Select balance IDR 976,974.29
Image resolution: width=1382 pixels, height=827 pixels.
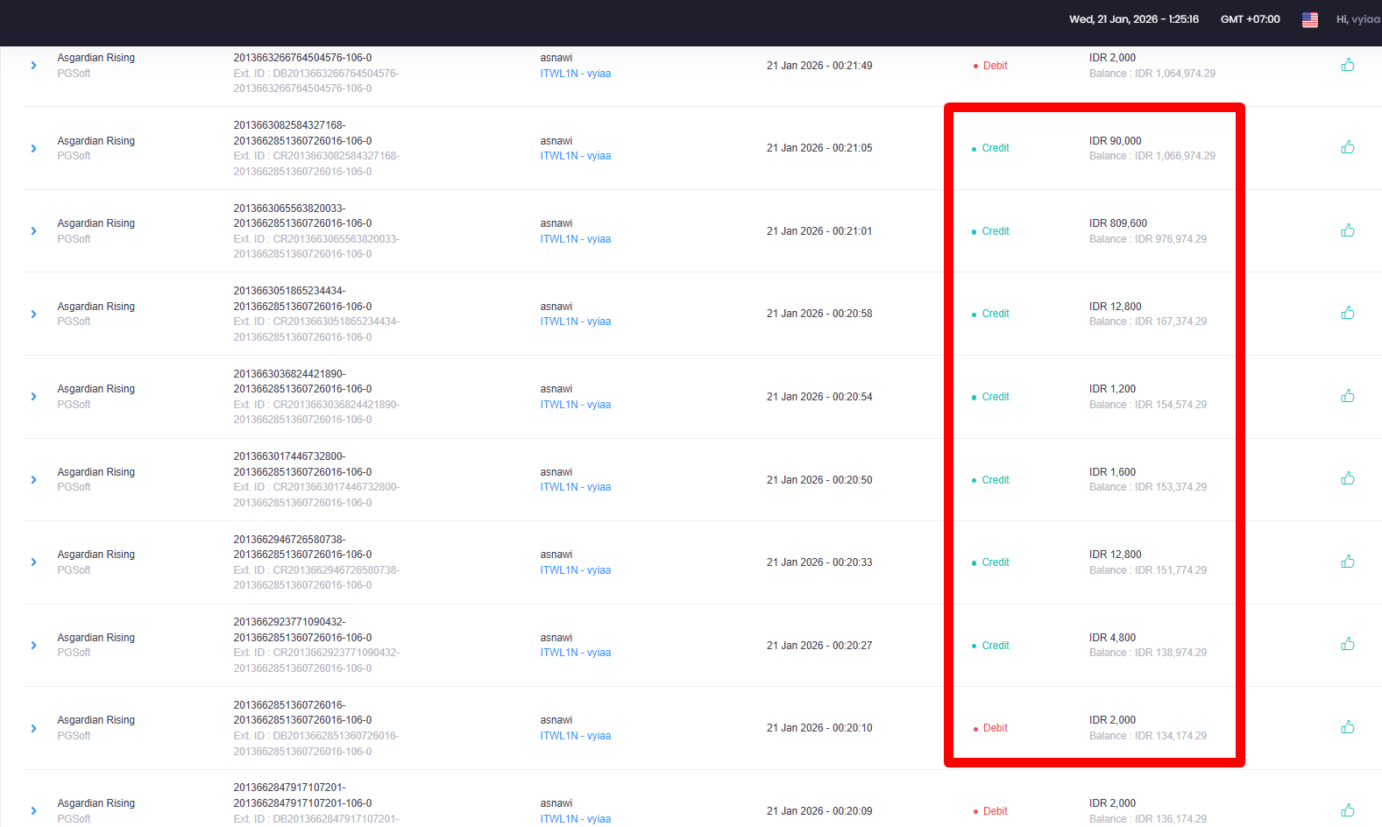(1171, 239)
